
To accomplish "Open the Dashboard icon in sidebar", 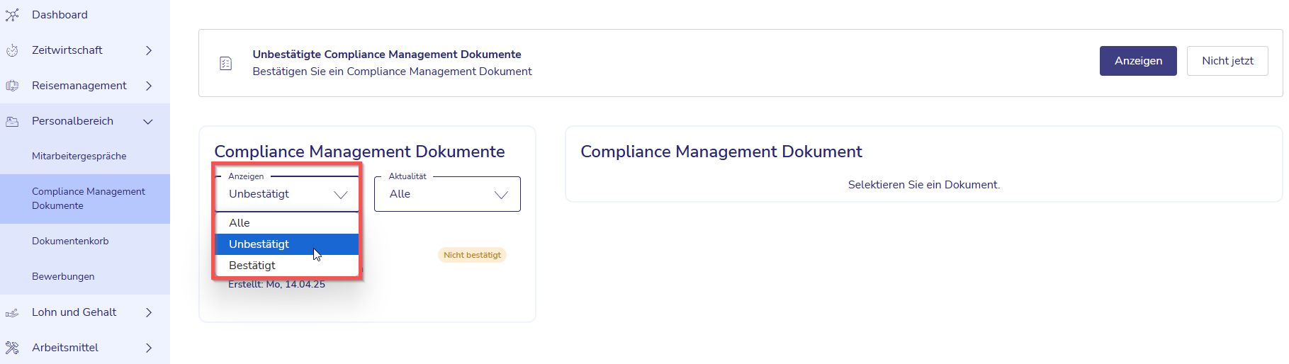I will point(12,15).
